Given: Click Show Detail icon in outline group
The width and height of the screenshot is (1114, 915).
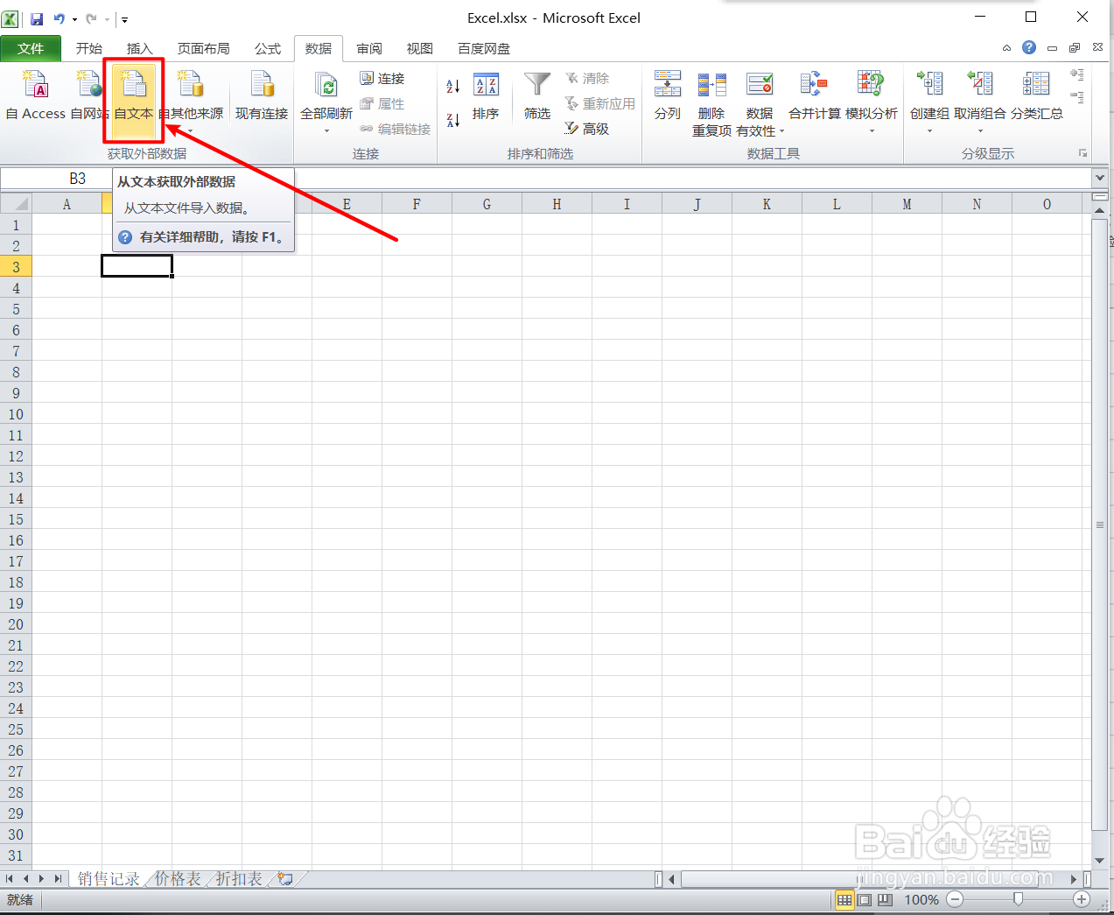Looking at the screenshot, I should point(1077,75).
